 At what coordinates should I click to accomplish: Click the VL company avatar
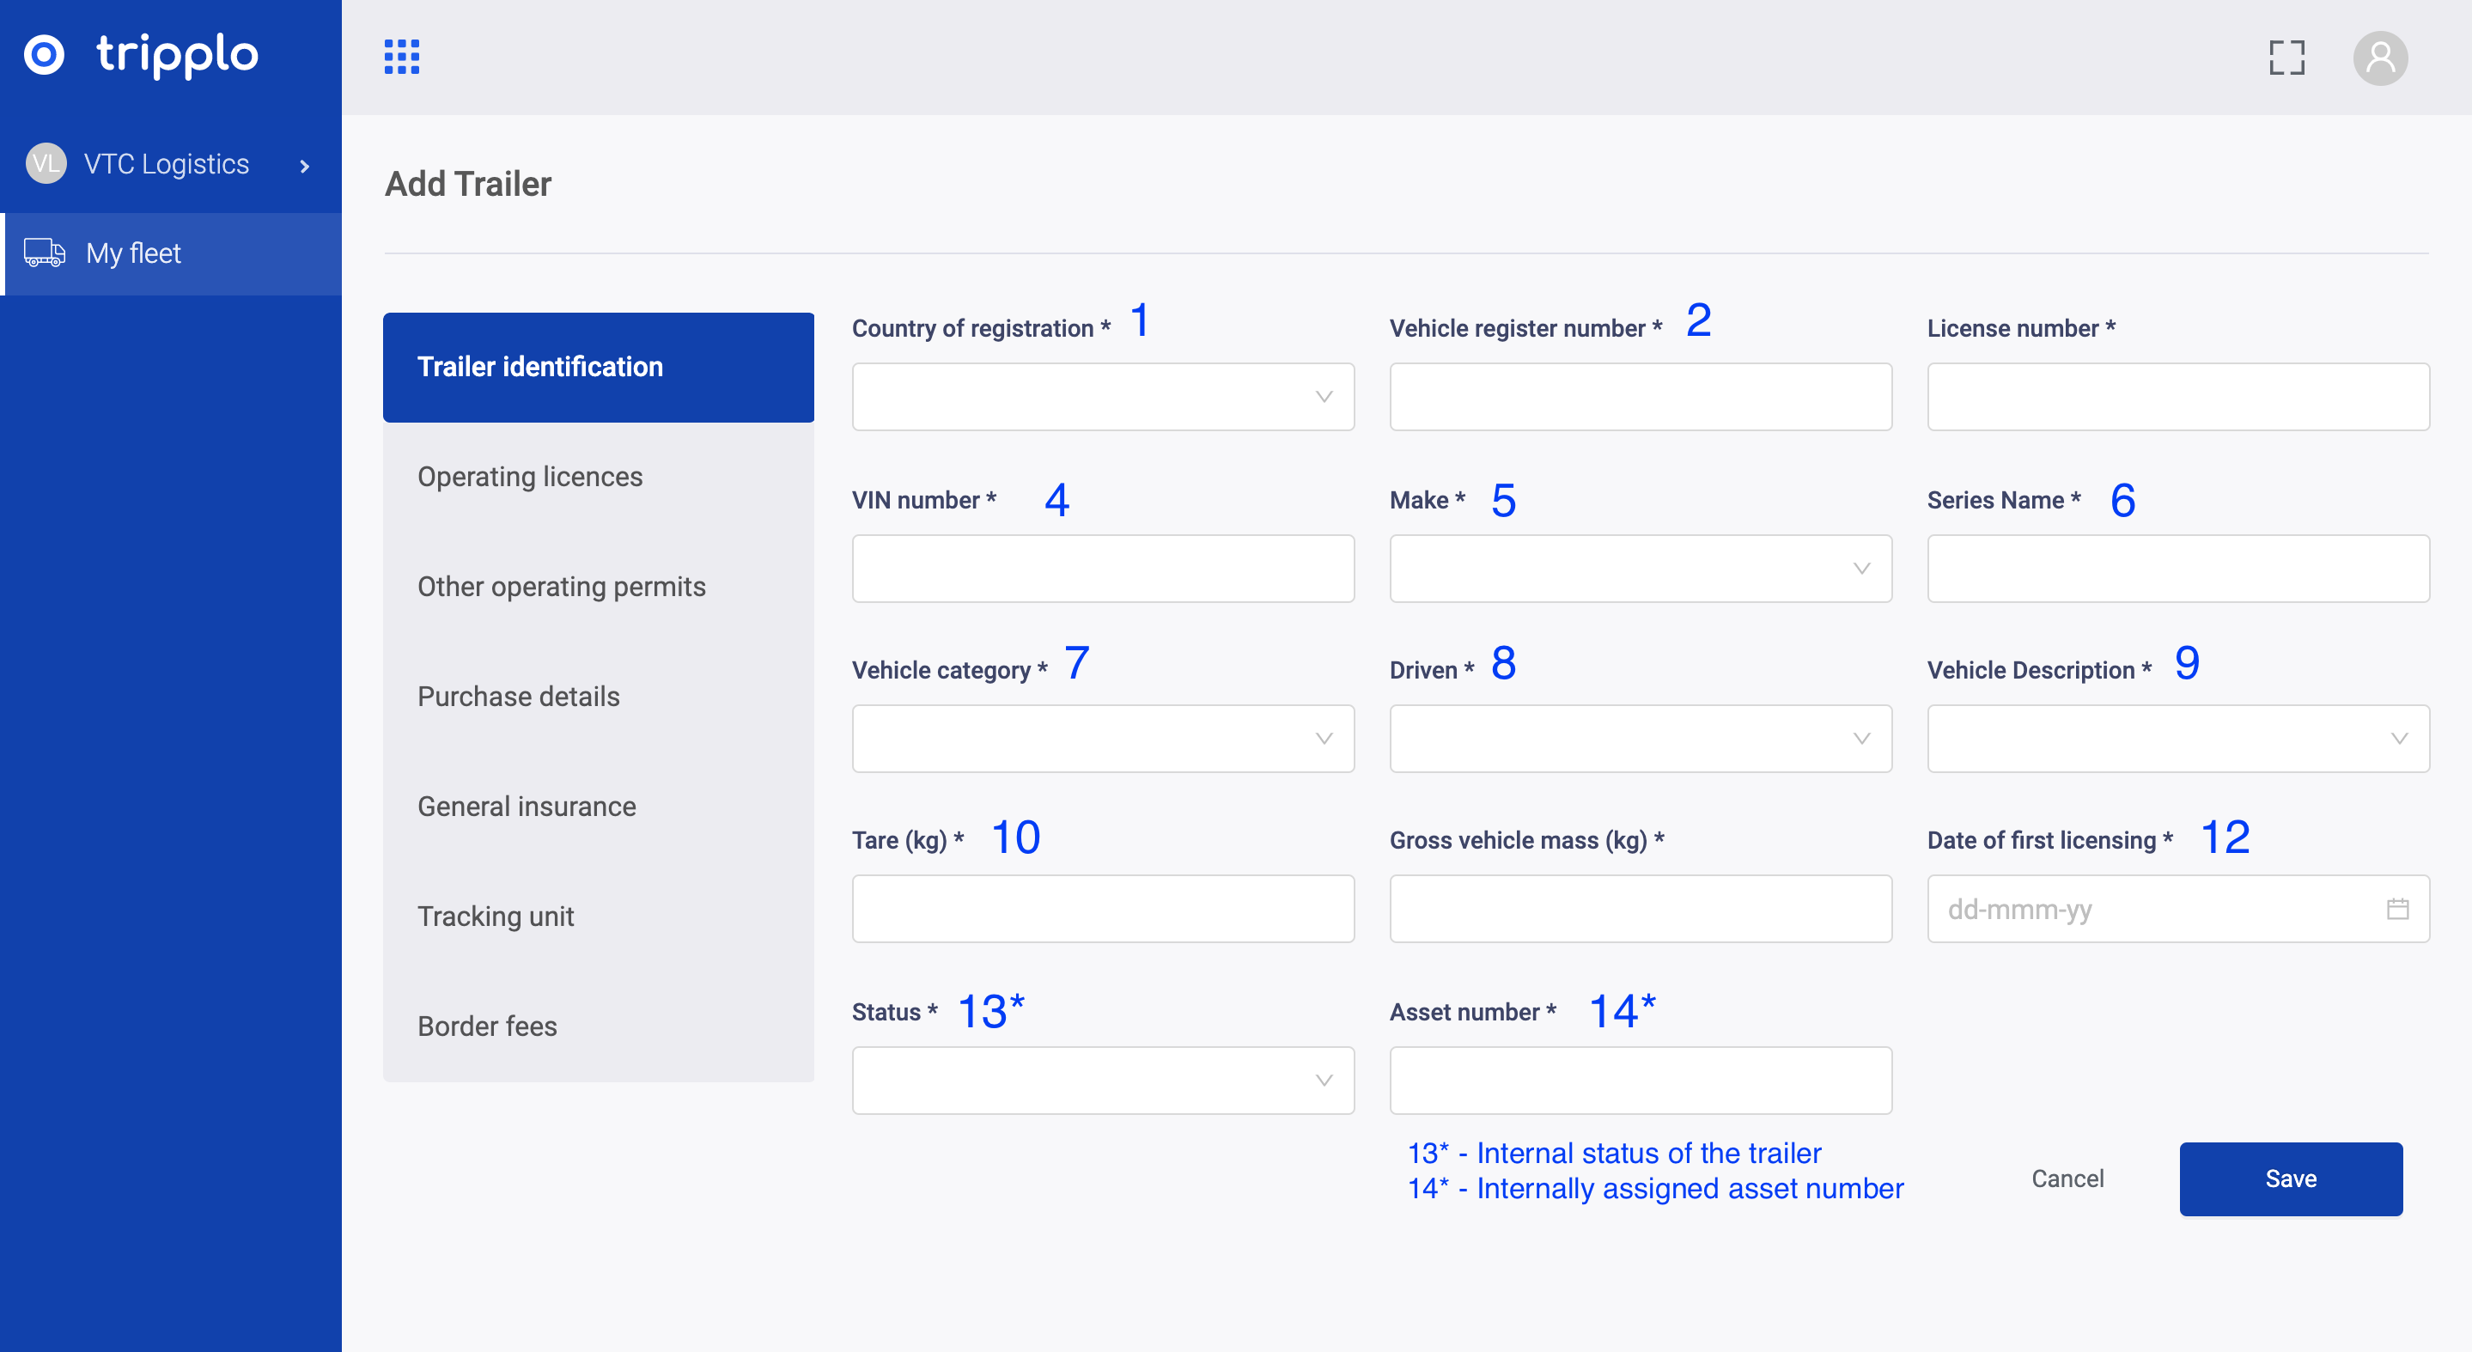[x=46, y=163]
